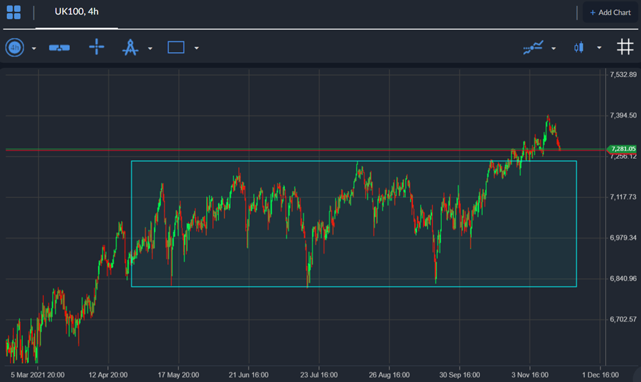Toggle the chart gridlines hash icon
Image resolution: width=641 pixels, height=382 pixels.
625,47
